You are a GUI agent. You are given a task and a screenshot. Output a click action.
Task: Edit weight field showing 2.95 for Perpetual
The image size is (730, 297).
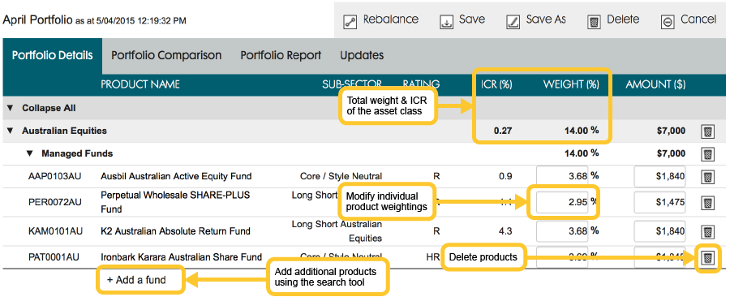562,203
